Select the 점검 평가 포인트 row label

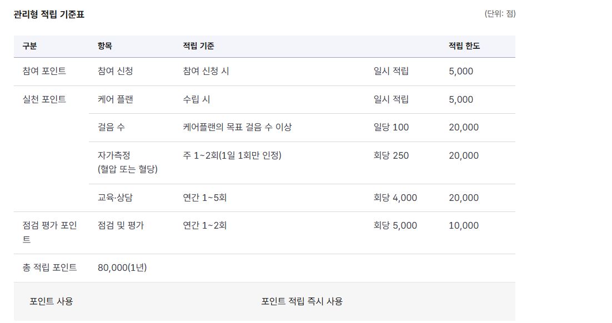[49, 233]
